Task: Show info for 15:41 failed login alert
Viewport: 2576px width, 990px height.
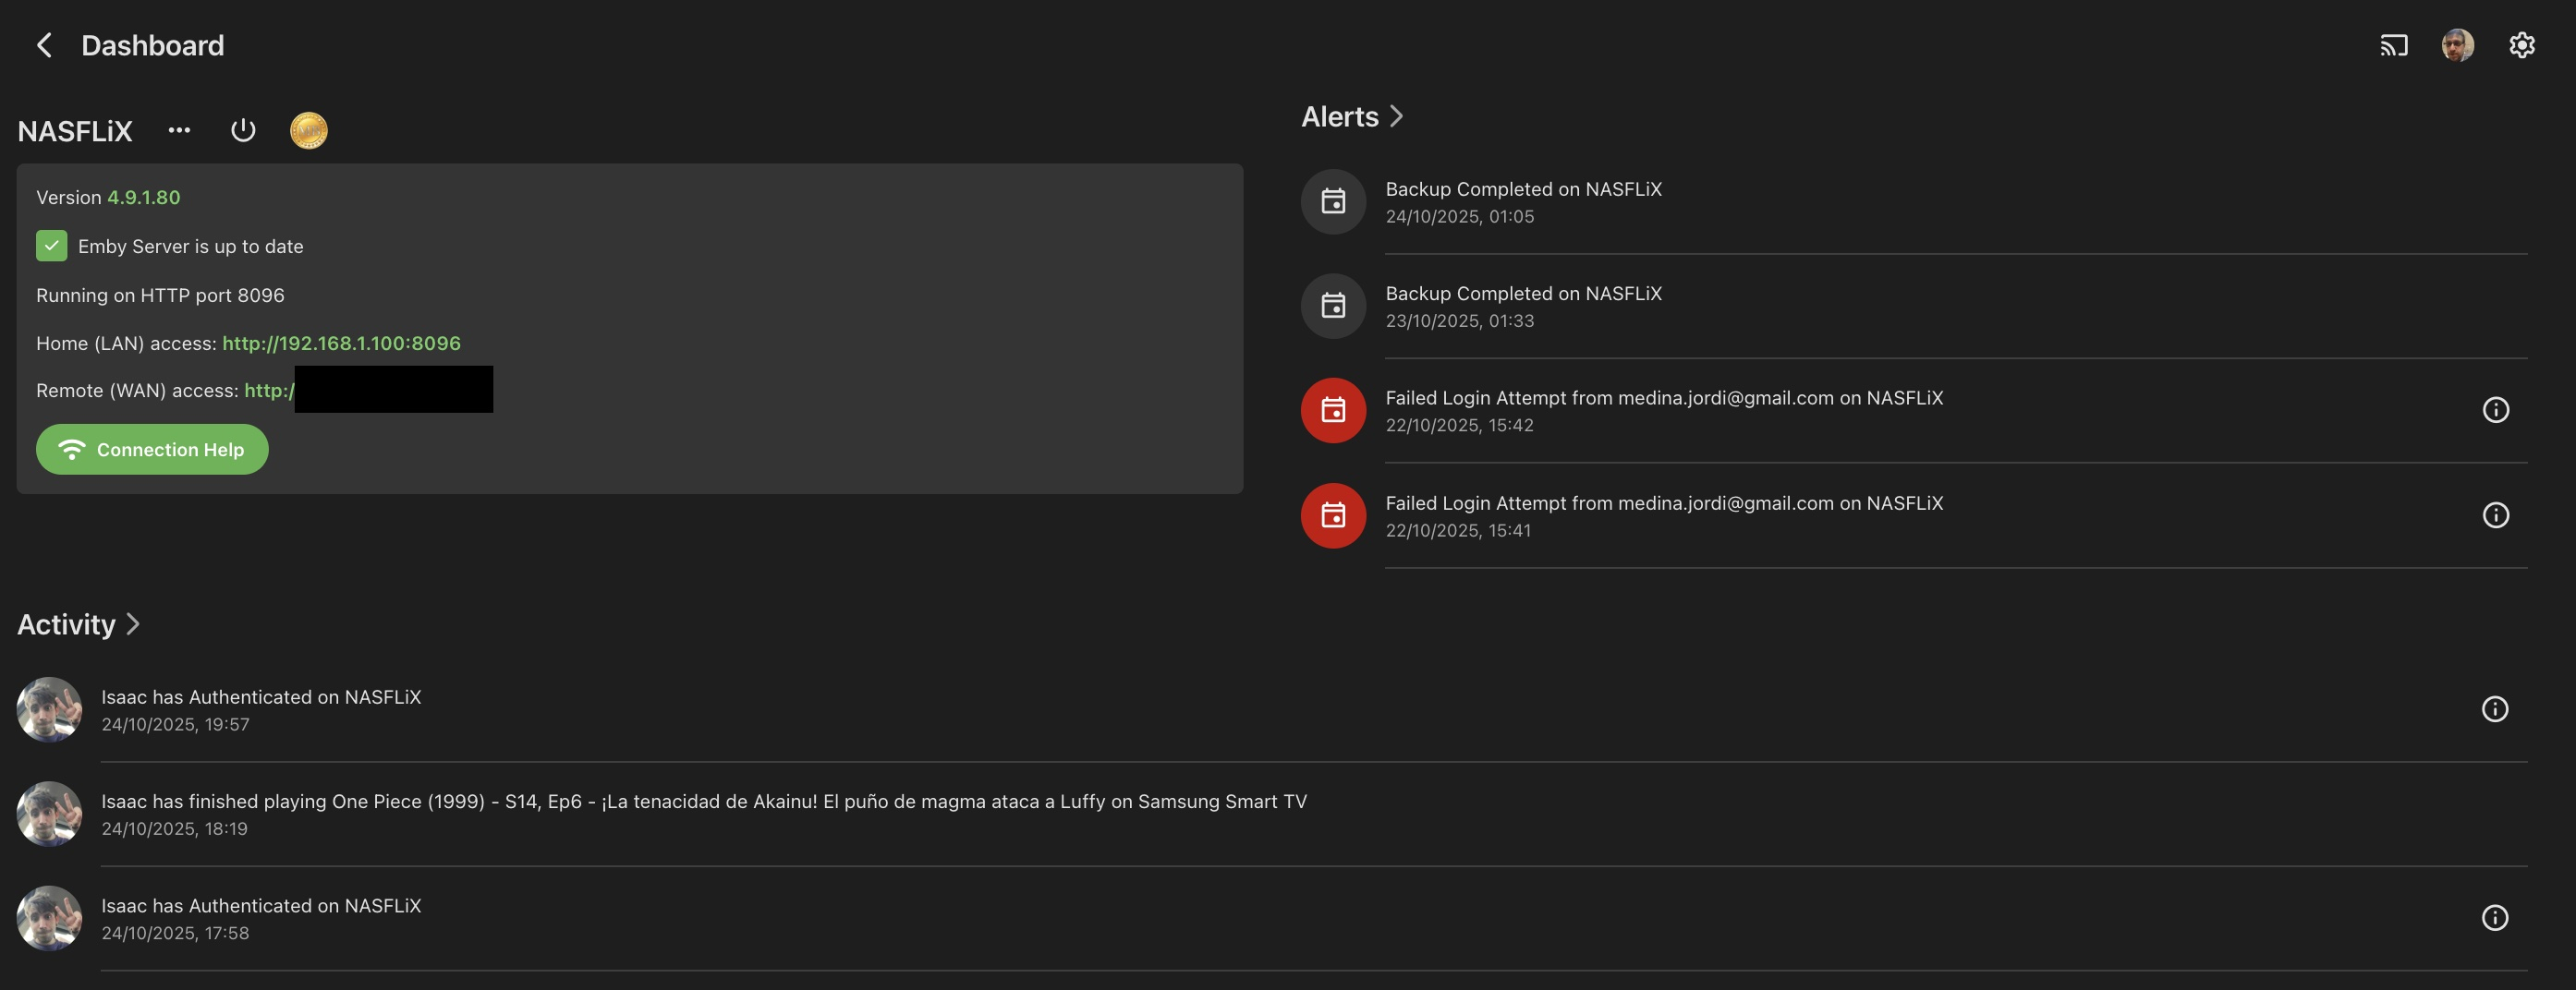Action: (2495, 515)
